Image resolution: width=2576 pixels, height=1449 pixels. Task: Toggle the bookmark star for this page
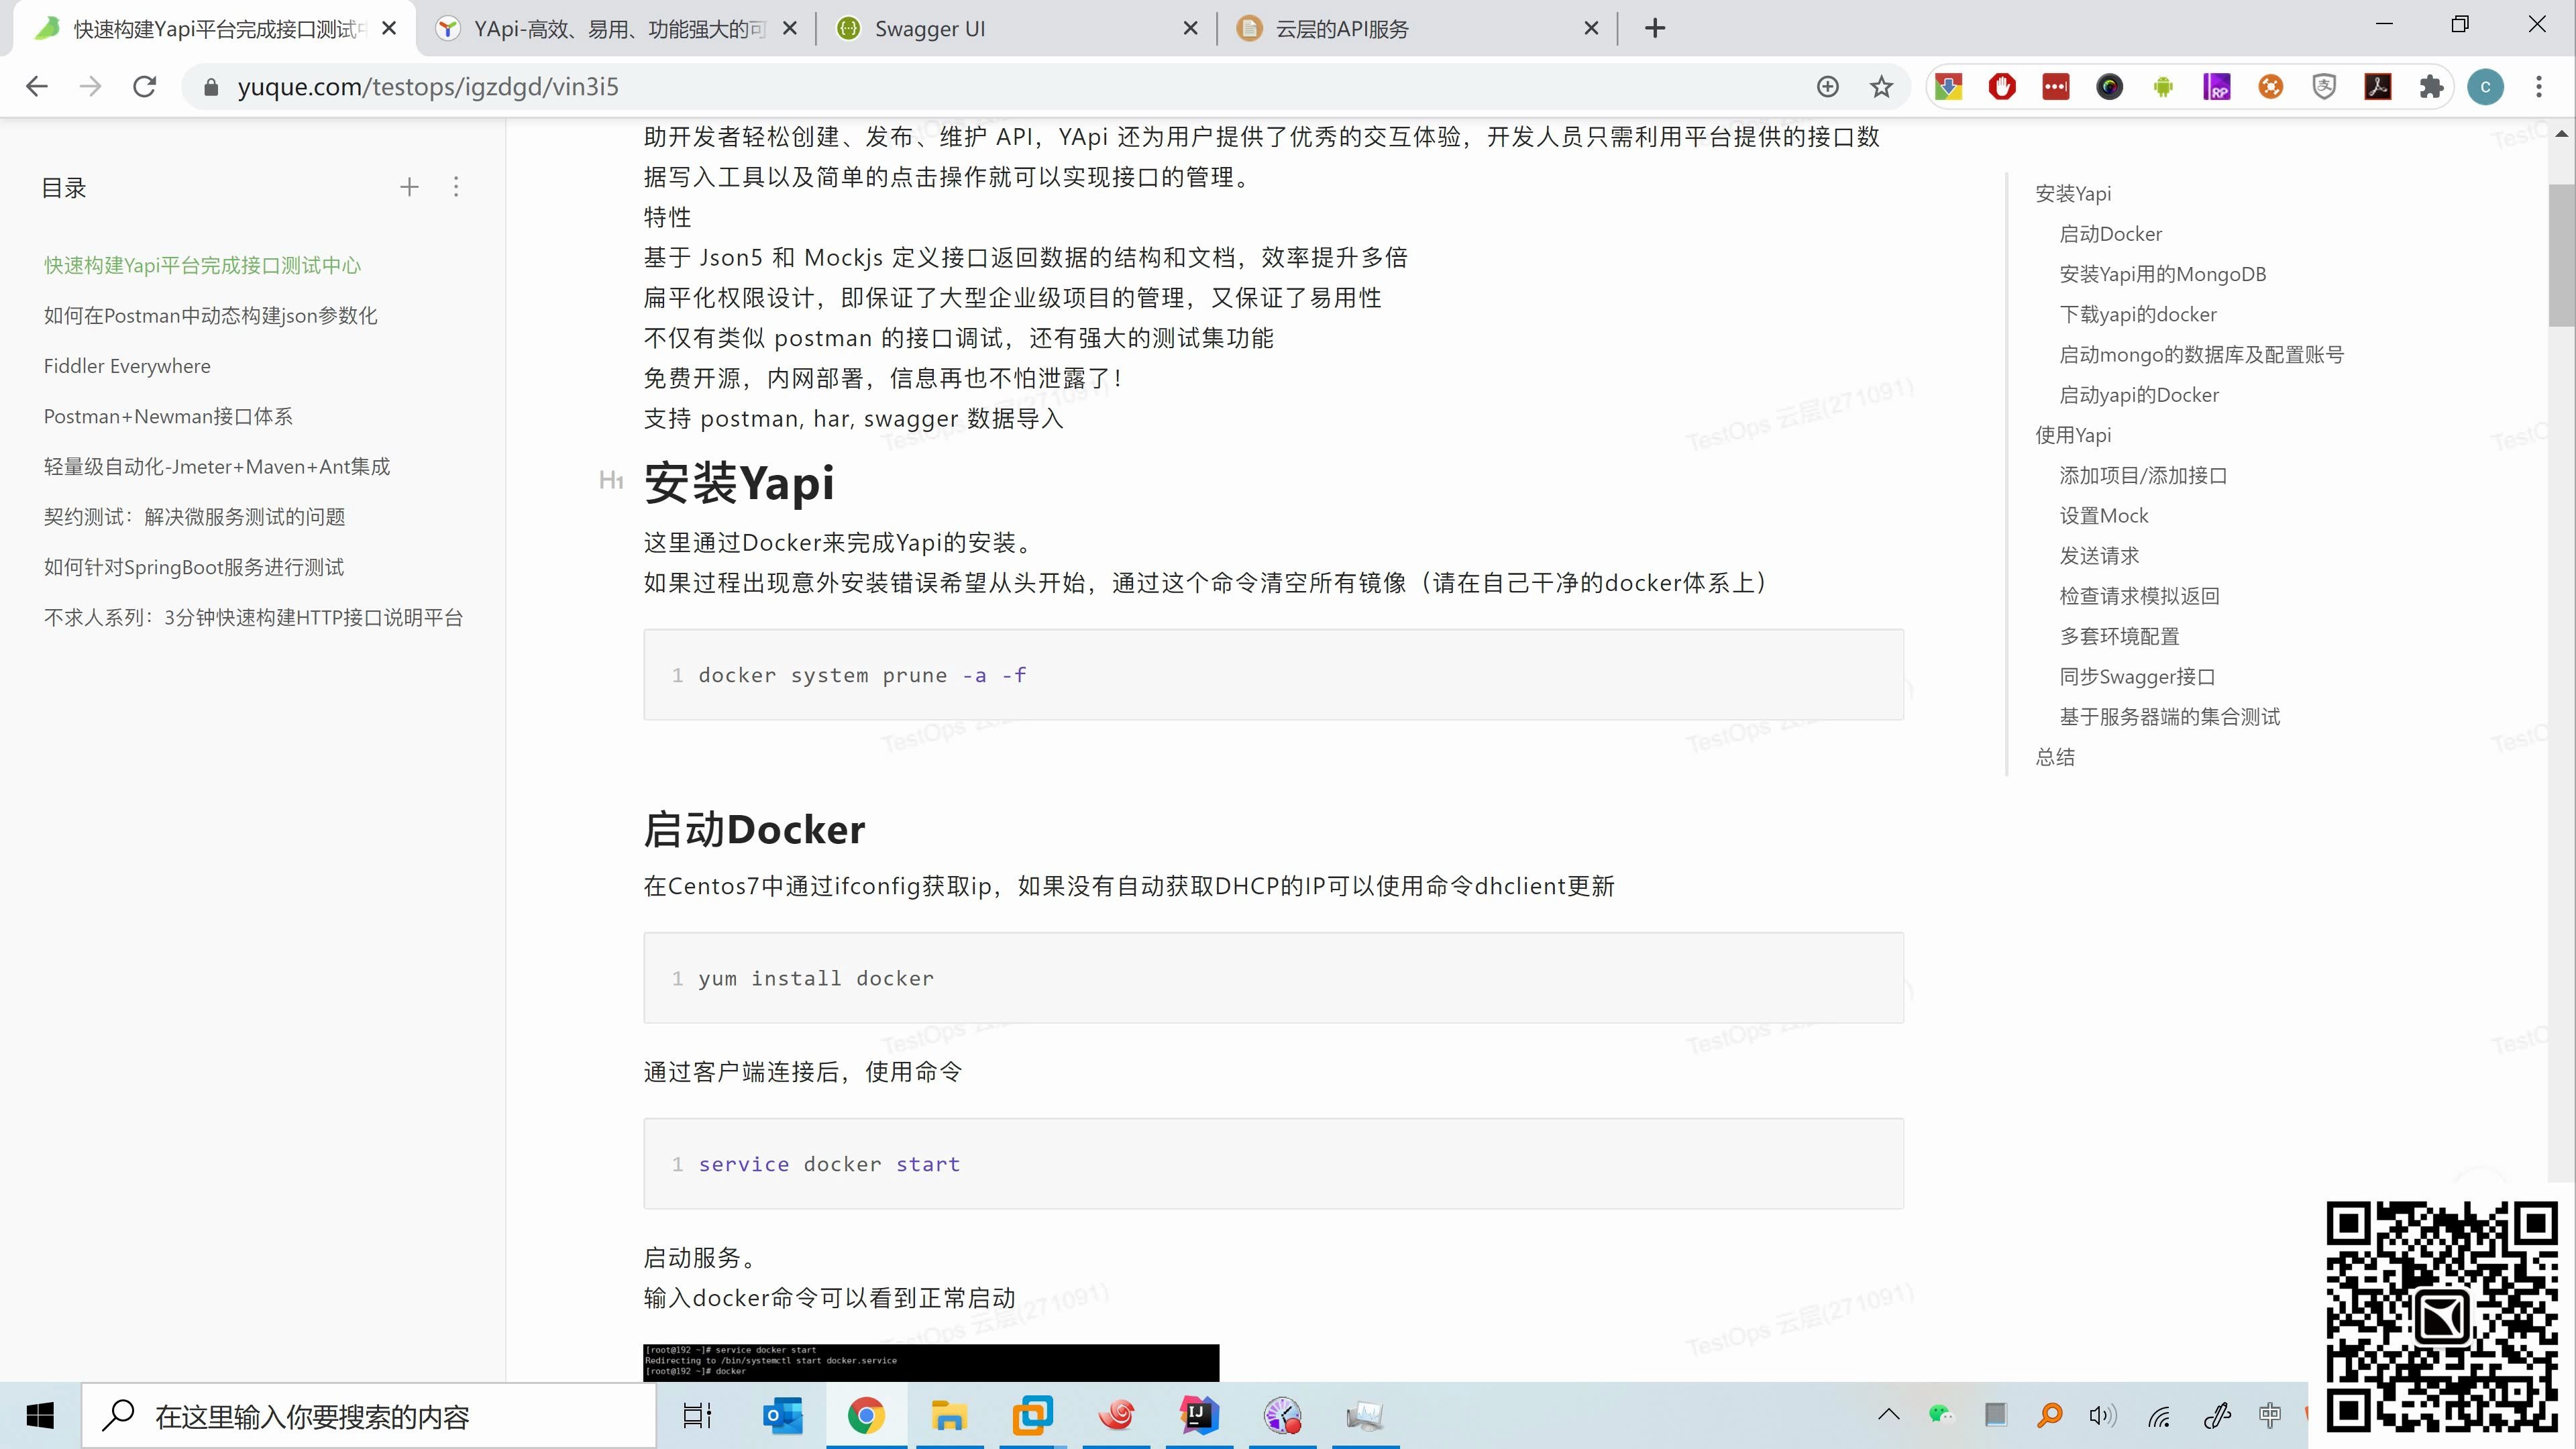pyautogui.click(x=1882, y=86)
